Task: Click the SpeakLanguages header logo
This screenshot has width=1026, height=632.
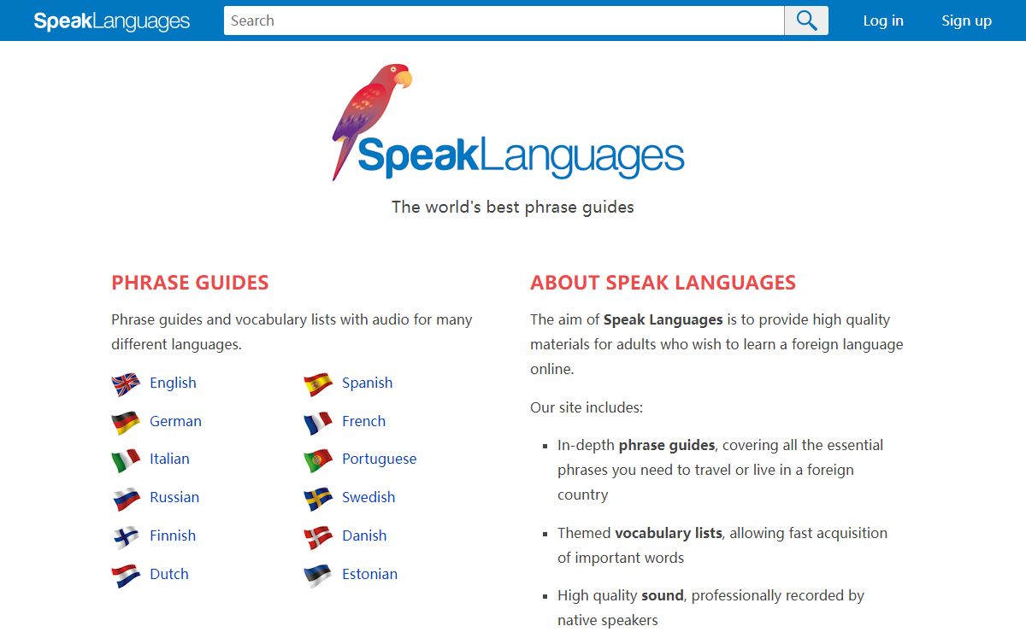Action: 112,21
